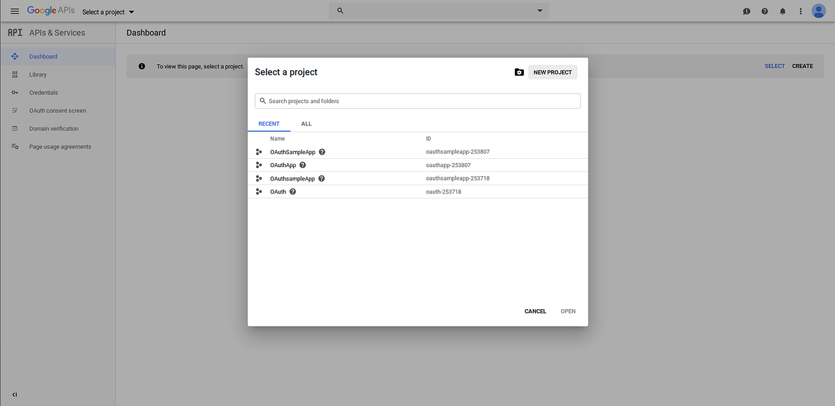Image resolution: width=835 pixels, height=406 pixels.
Task: Open the help icon in top bar
Action: click(x=764, y=10)
